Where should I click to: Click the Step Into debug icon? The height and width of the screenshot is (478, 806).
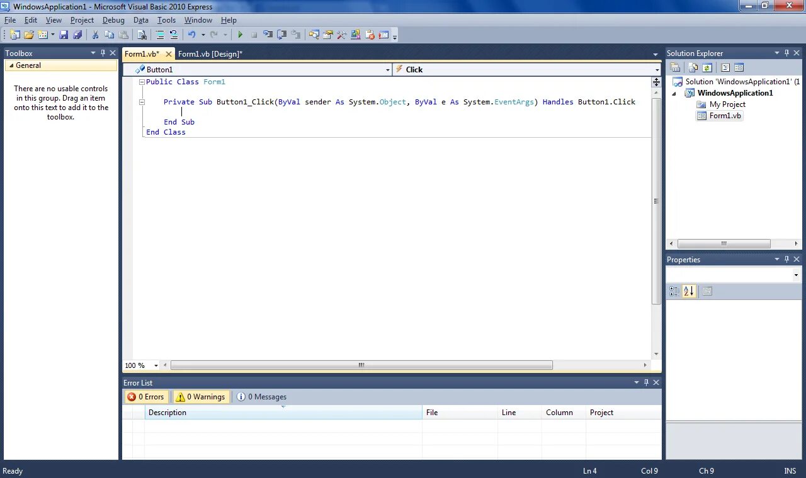coord(268,35)
